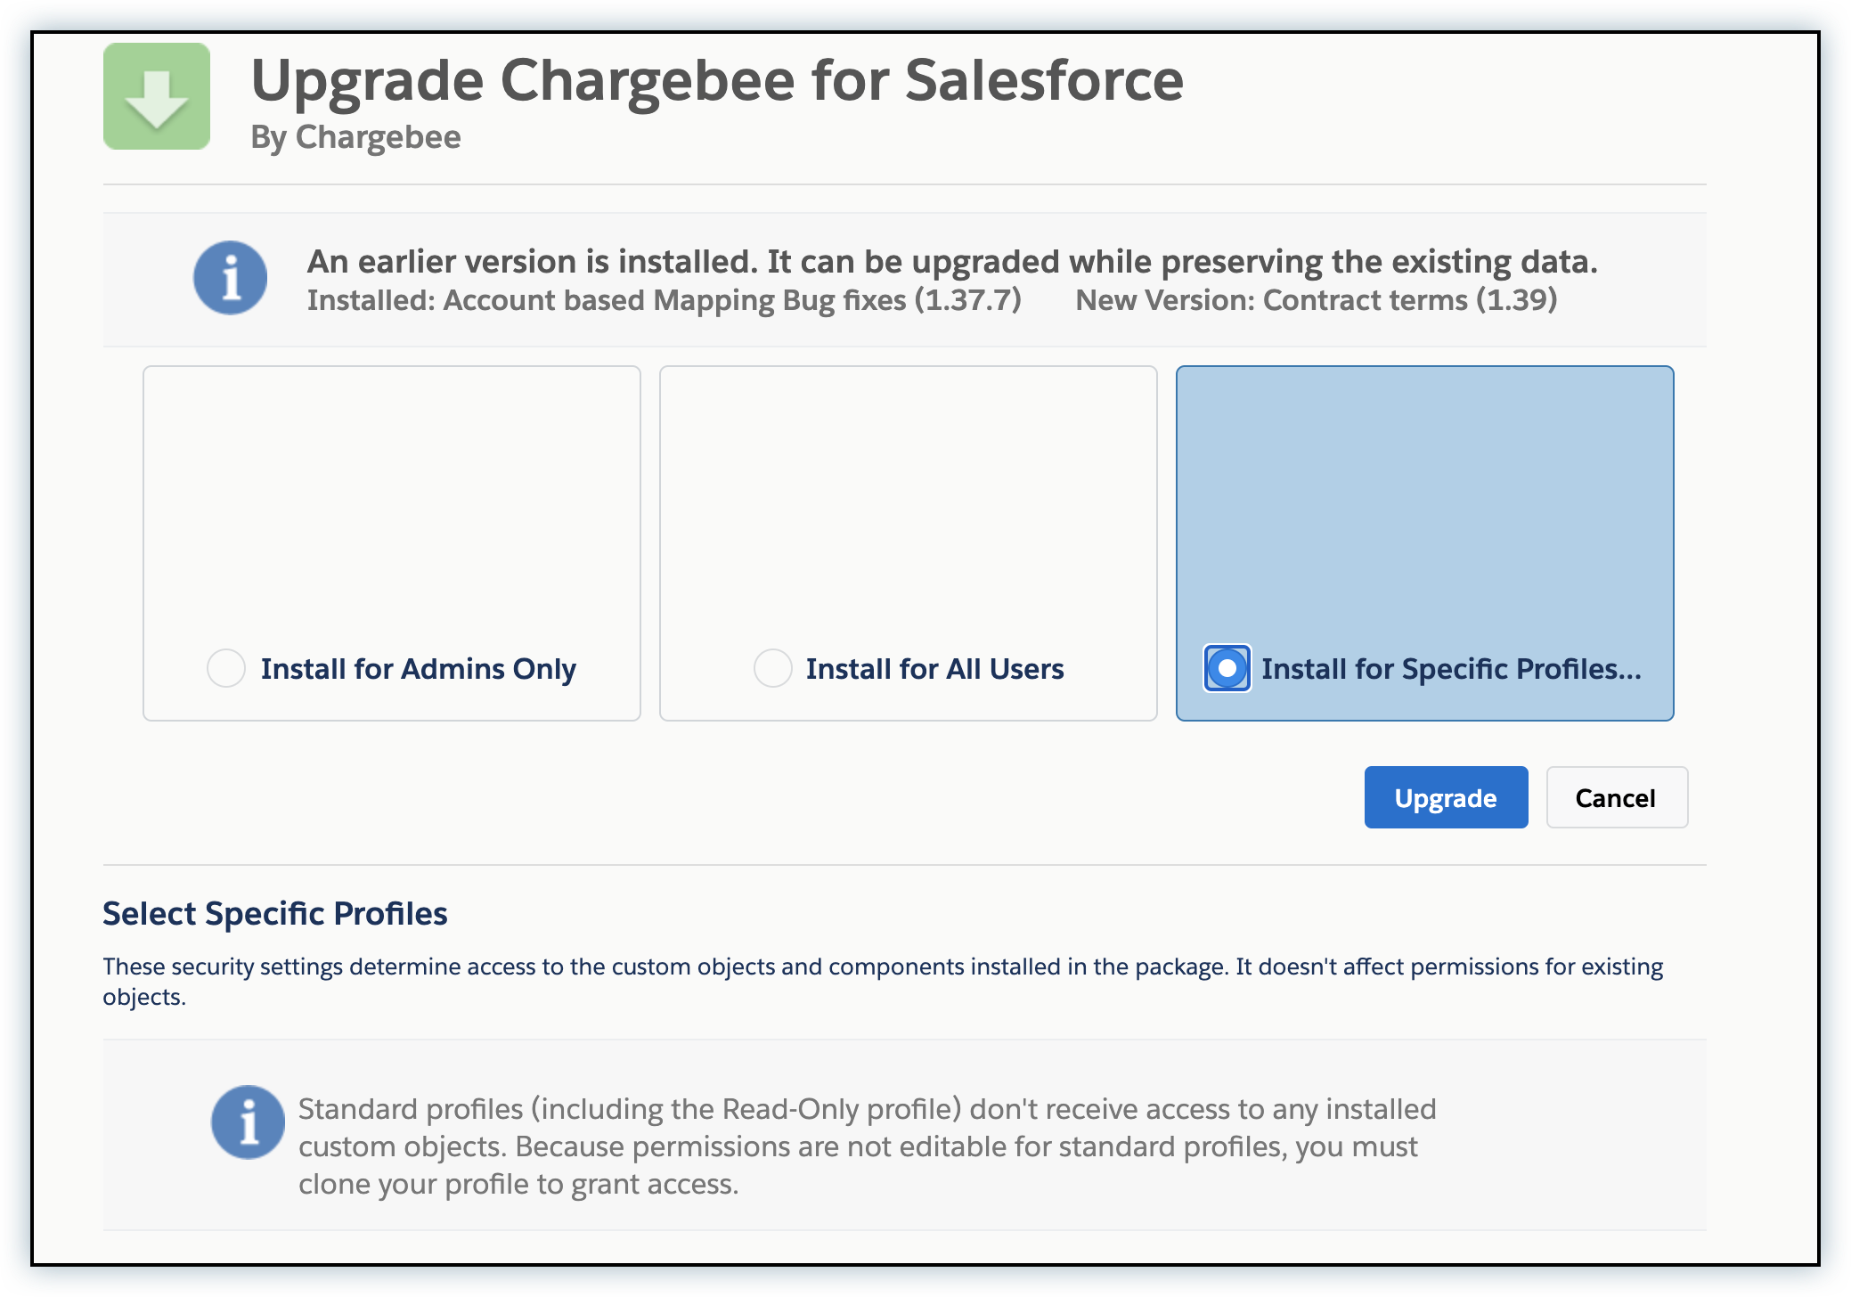Click the green package download icon
1851x1297 pixels.
[x=157, y=96]
